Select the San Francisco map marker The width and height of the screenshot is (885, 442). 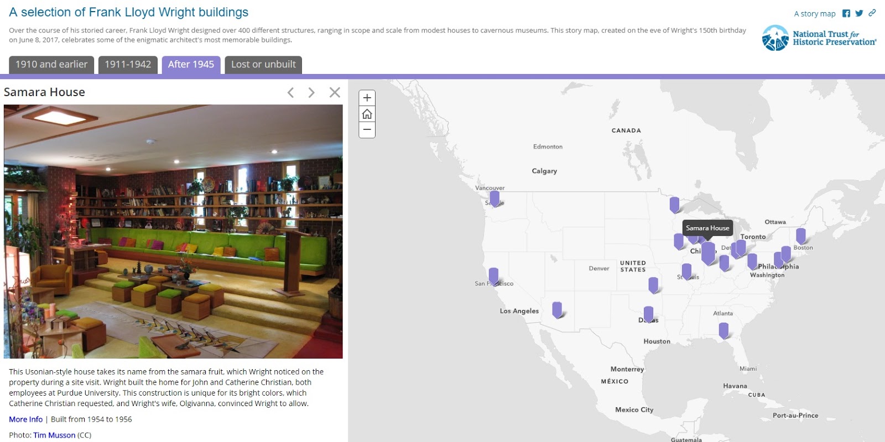click(493, 275)
